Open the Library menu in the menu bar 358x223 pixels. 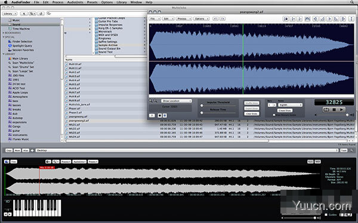point(122,2)
